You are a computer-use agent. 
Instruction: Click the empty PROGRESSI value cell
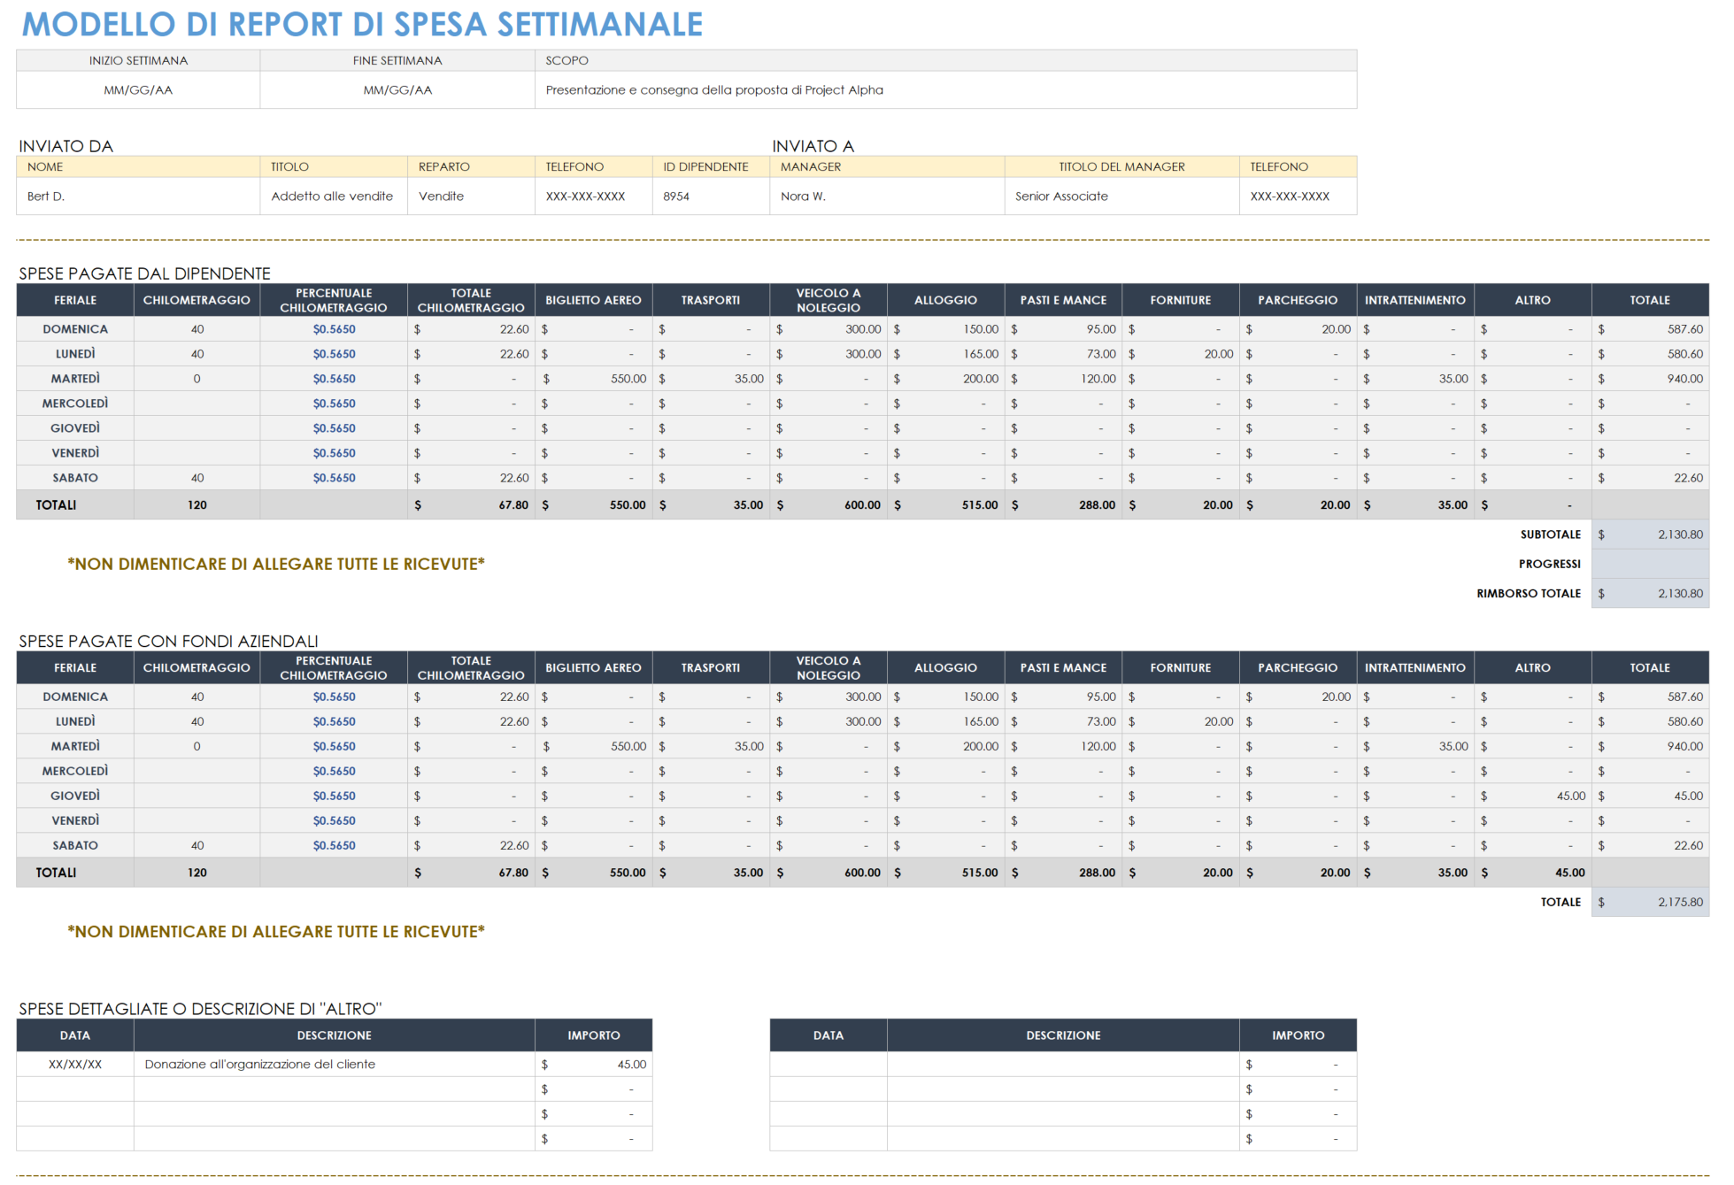coord(1650,564)
